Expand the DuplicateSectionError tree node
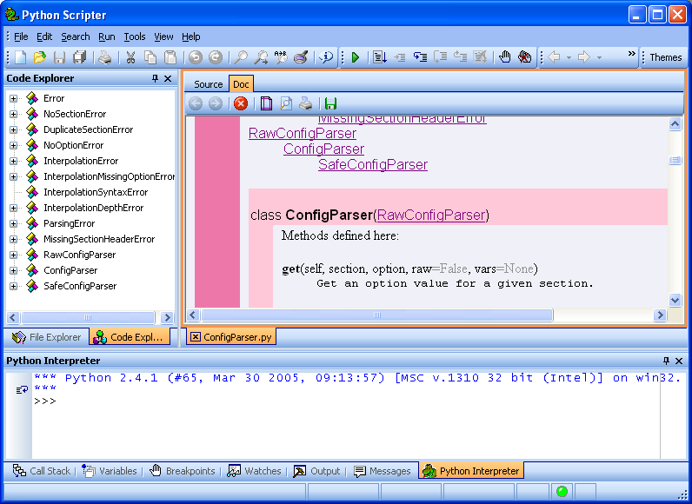This screenshot has height=504, width=692. click(13, 129)
